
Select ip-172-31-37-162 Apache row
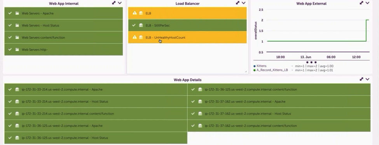point(279,101)
